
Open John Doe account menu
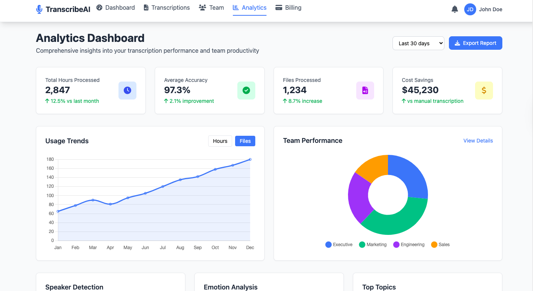490,9
